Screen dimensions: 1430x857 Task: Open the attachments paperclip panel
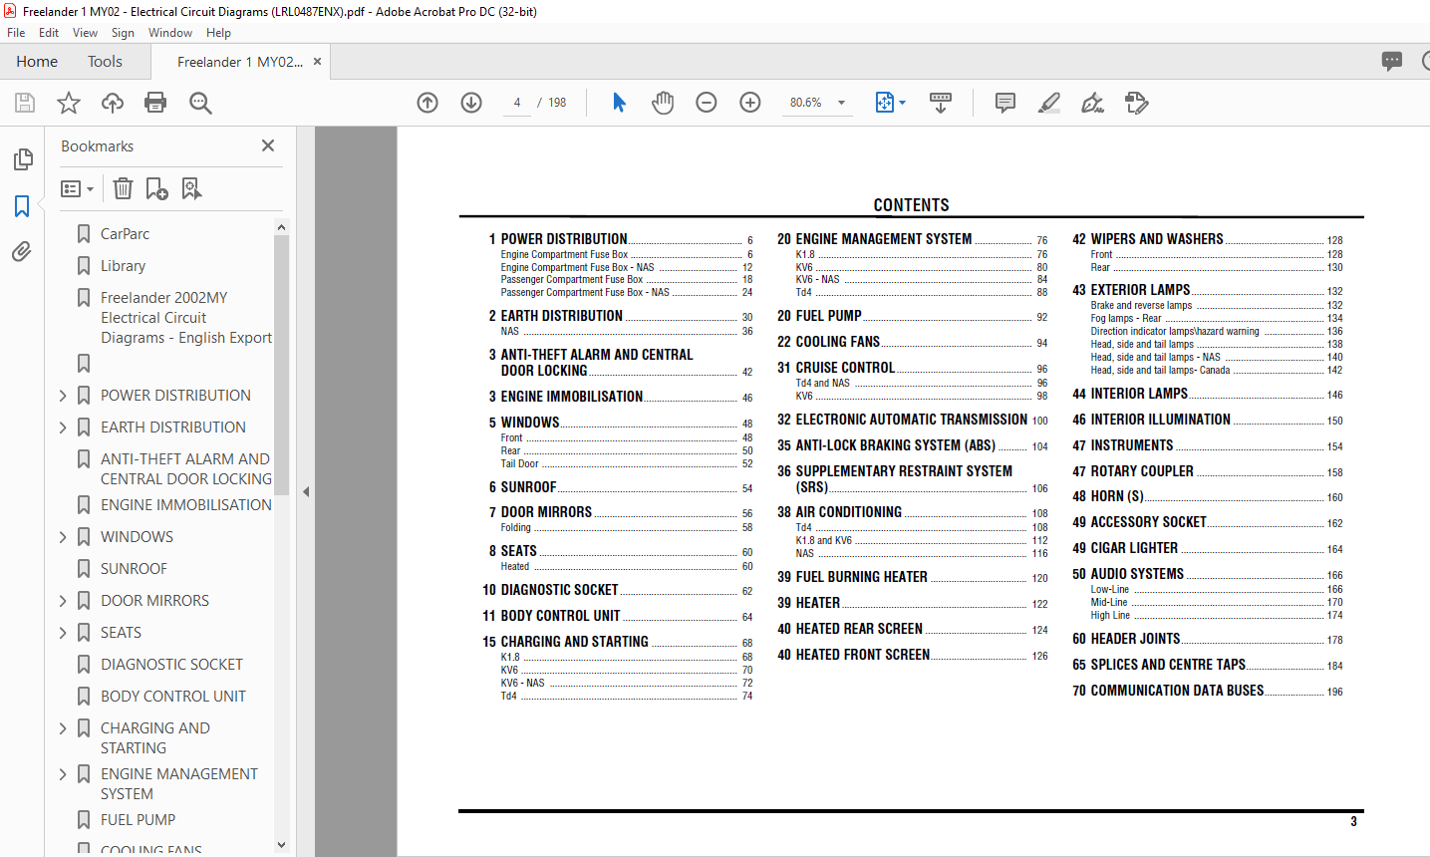[22, 252]
